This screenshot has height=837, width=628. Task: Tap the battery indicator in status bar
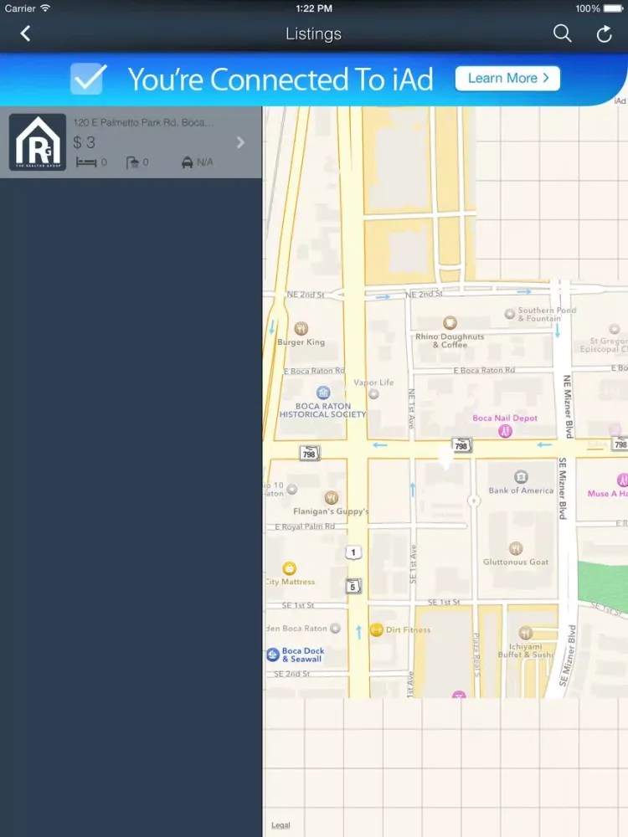pyautogui.click(x=613, y=8)
